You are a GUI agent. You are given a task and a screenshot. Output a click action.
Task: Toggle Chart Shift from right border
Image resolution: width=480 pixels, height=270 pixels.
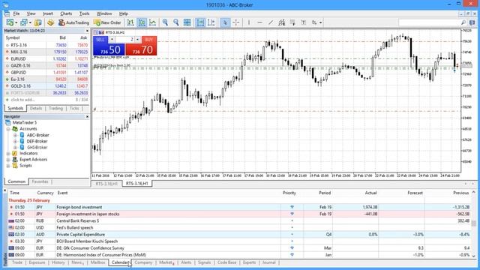(211, 22)
